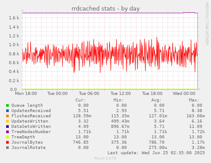Click the 'Cur:' column header

[x=81, y=100]
